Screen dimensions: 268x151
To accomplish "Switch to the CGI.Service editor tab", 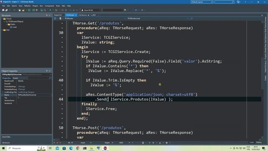I will point(82,15).
